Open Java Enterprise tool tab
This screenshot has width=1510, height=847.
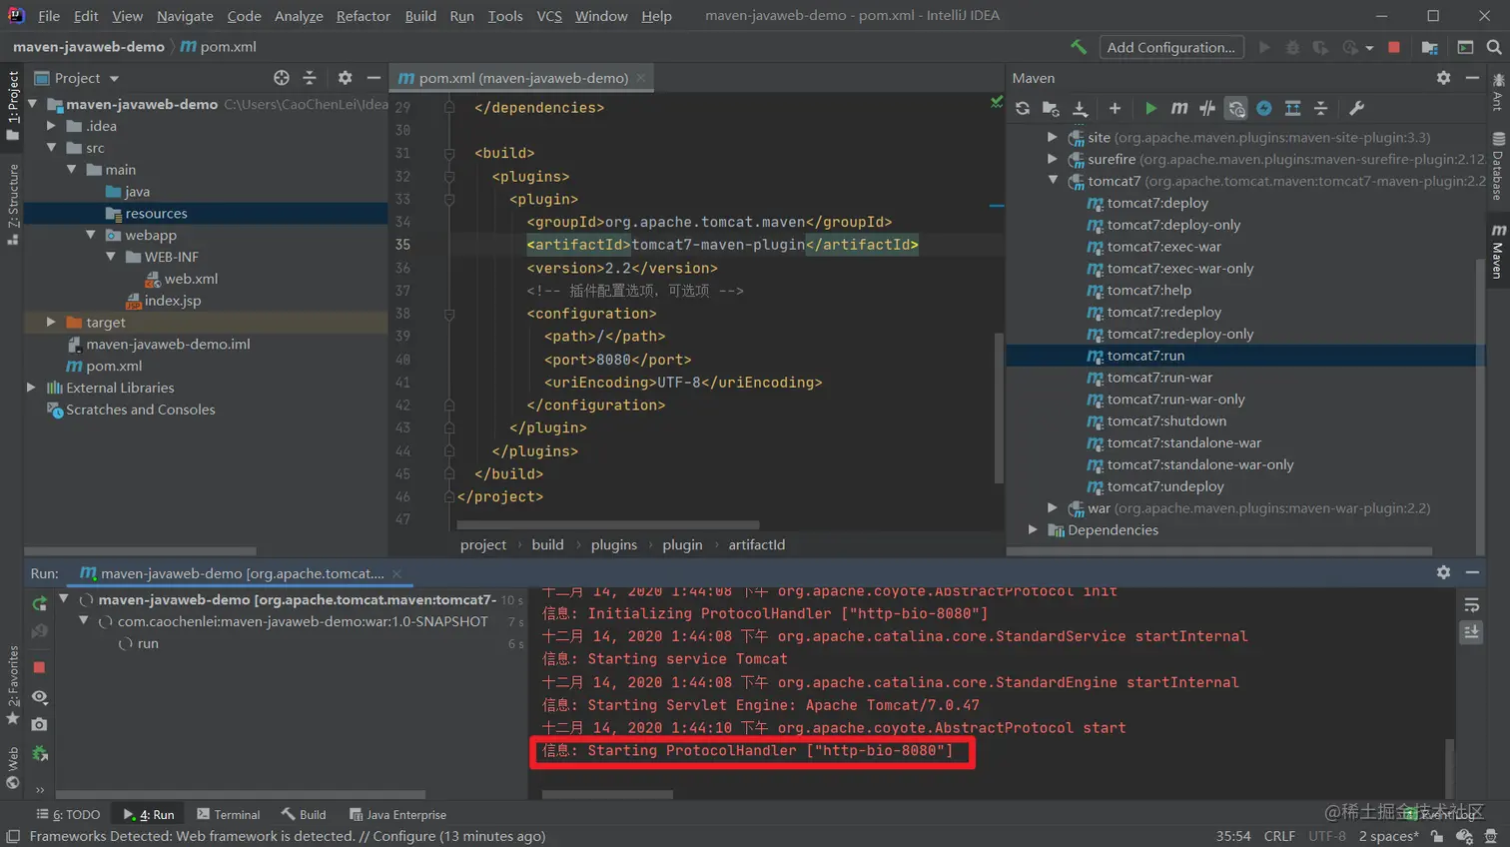coord(397,814)
